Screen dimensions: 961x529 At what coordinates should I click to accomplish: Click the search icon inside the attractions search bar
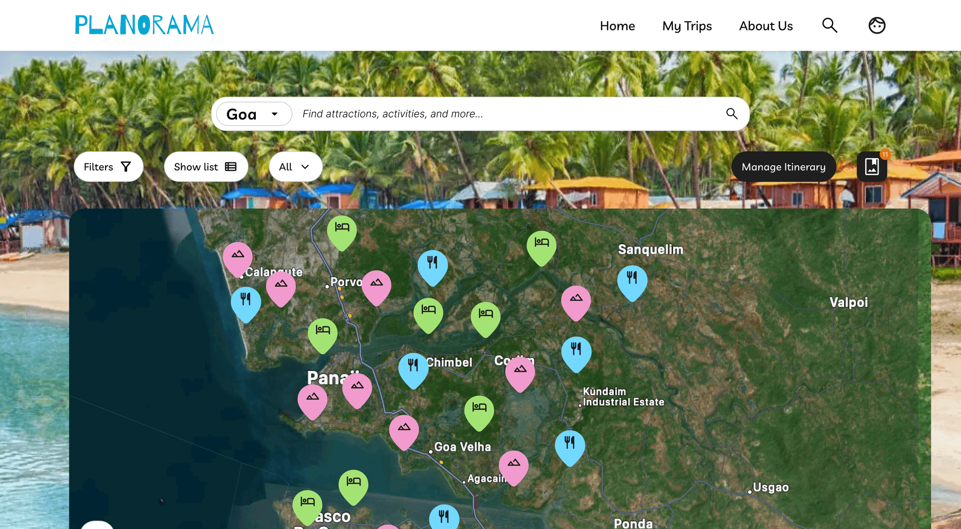[732, 114]
